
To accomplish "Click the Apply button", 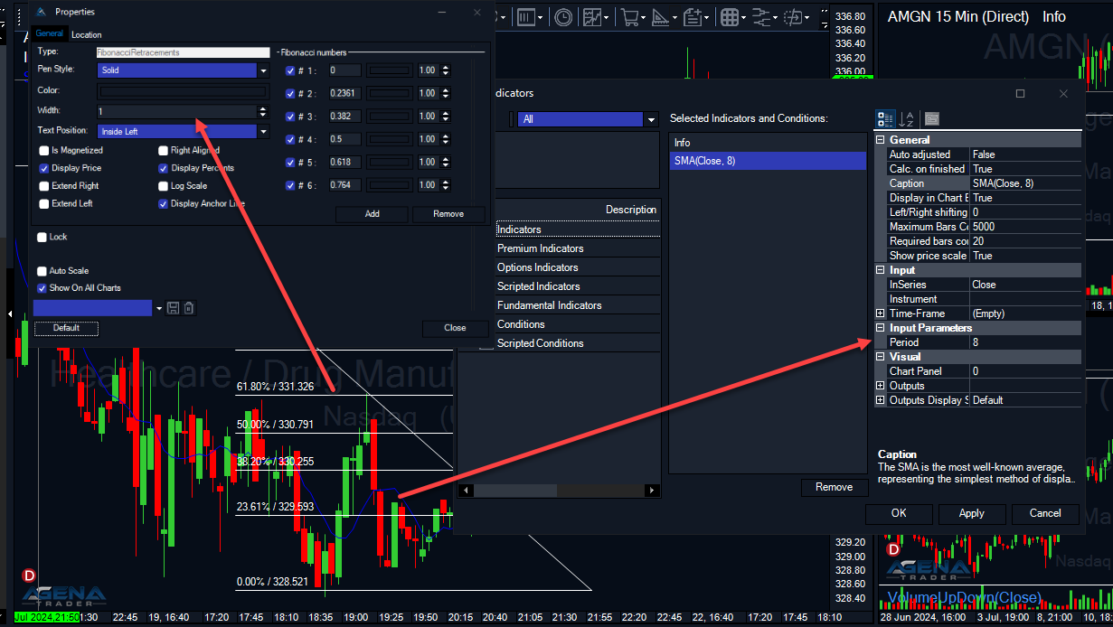I will pos(972,513).
